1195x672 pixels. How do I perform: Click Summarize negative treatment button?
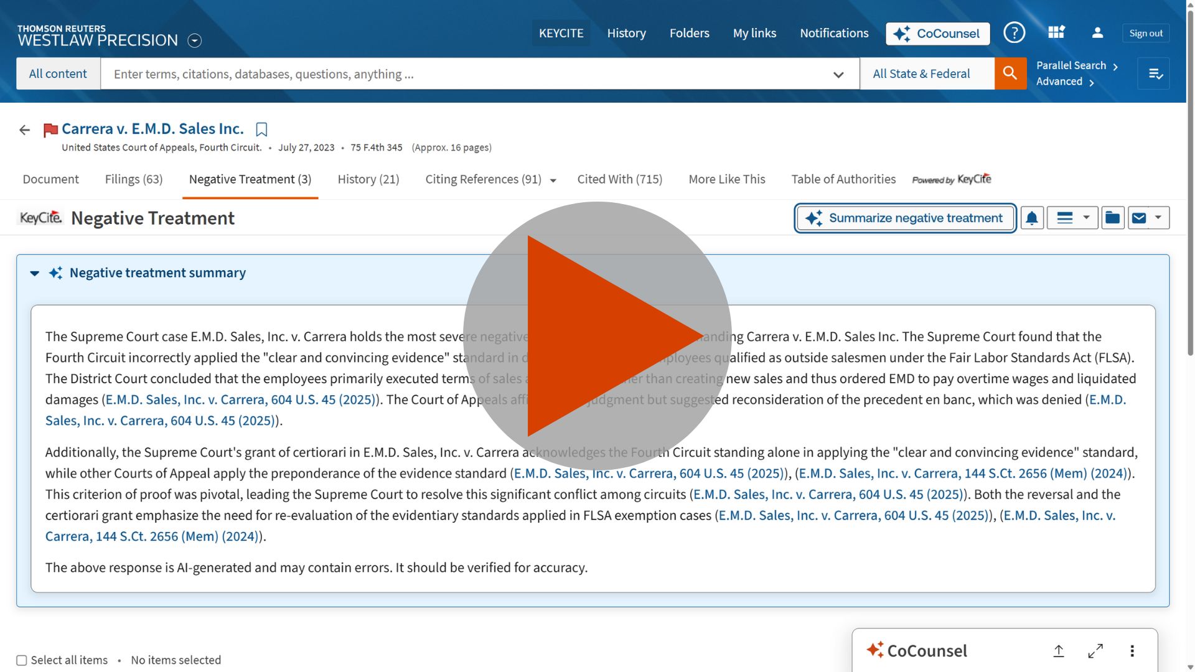click(905, 218)
